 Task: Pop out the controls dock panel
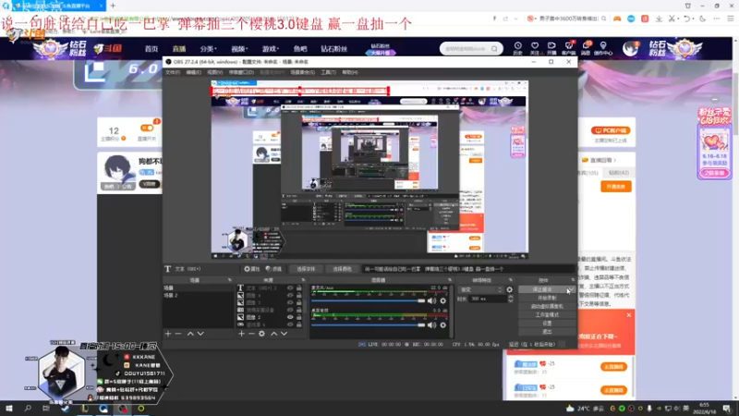[x=573, y=280]
